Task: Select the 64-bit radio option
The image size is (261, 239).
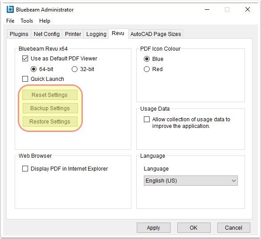Action: (x=33, y=69)
